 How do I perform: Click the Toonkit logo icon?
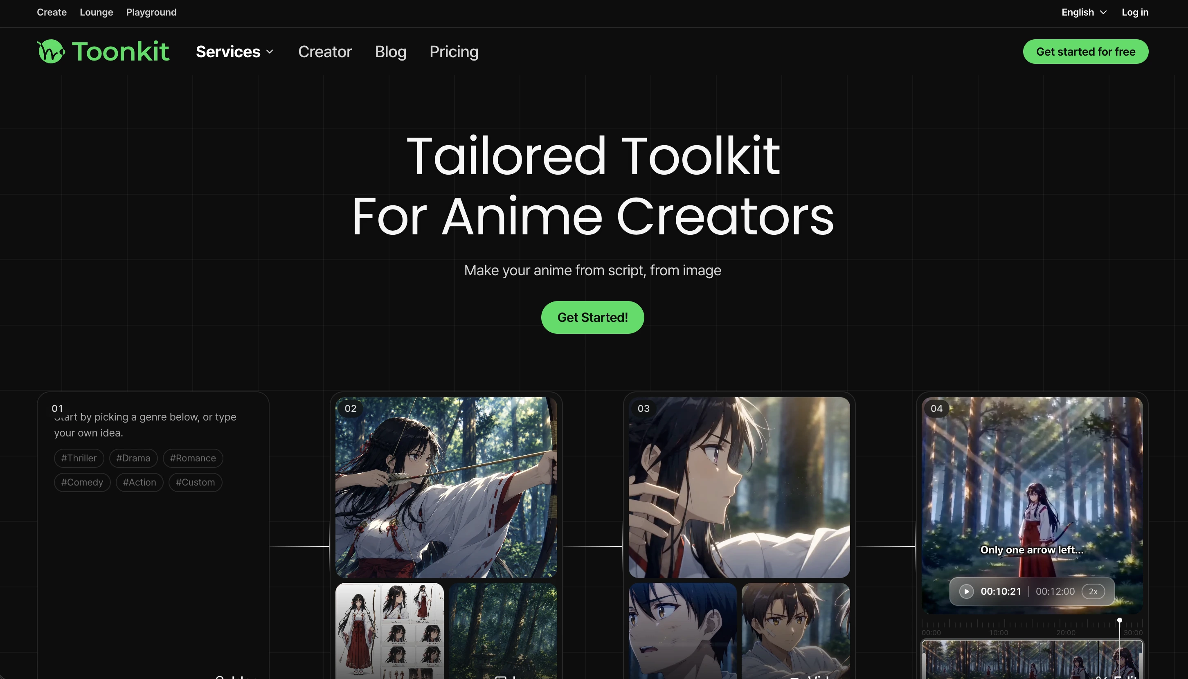[51, 51]
